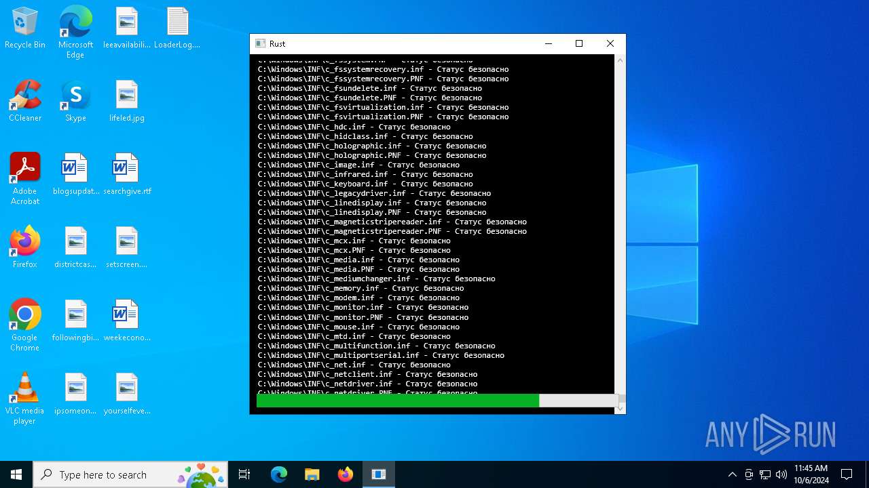Click the c_keyboard.inf log line
The image size is (869, 488).
(x=365, y=184)
